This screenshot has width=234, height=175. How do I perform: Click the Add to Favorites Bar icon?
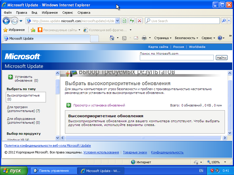click(33, 30)
